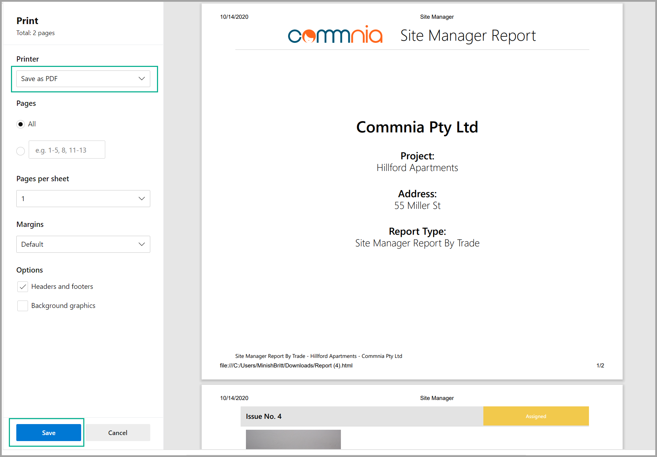Click the Commnia logo in preview

click(x=335, y=35)
